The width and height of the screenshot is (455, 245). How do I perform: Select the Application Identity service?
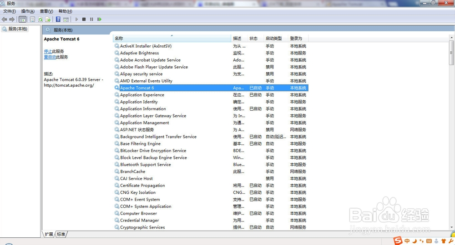pyautogui.click(x=210, y=102)
